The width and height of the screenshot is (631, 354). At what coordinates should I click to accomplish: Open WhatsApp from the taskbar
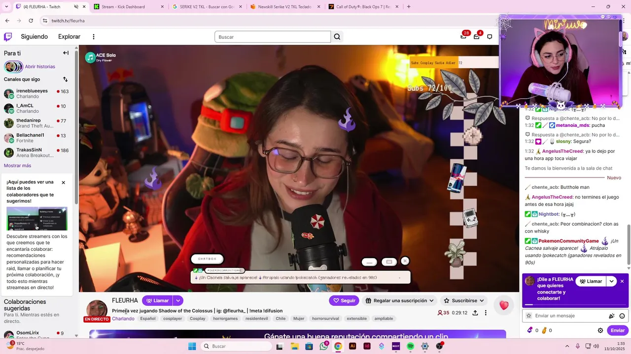(323, 346)
